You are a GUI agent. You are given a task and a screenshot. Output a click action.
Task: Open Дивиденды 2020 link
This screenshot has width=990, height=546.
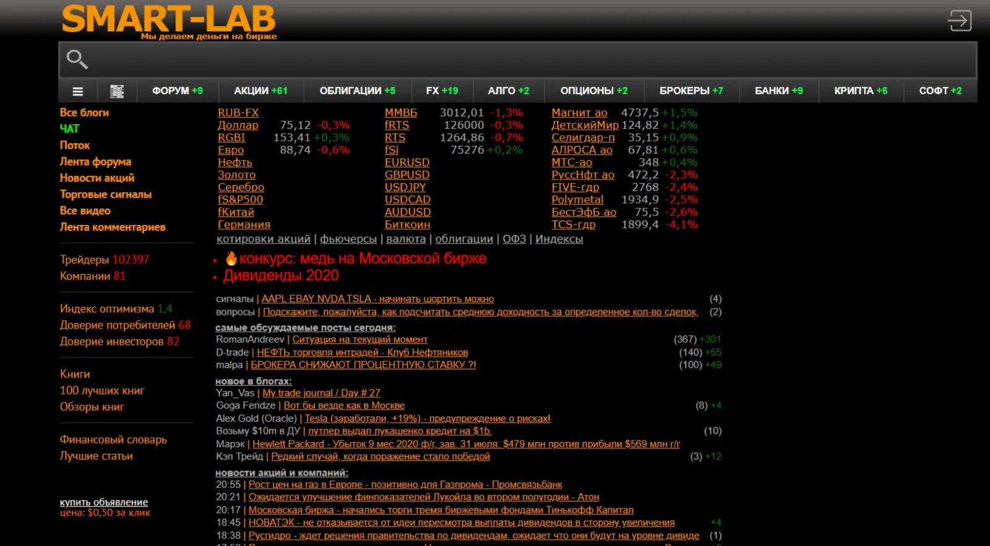pos(281,276)
